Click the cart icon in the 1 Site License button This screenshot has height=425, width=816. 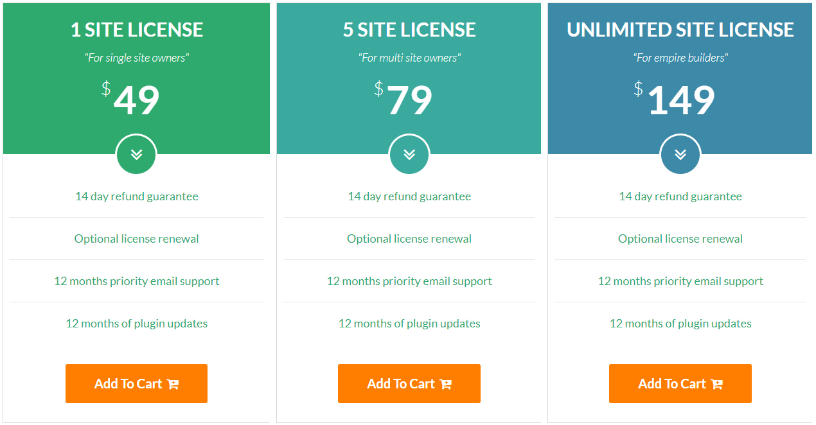(x=173, y=384)
